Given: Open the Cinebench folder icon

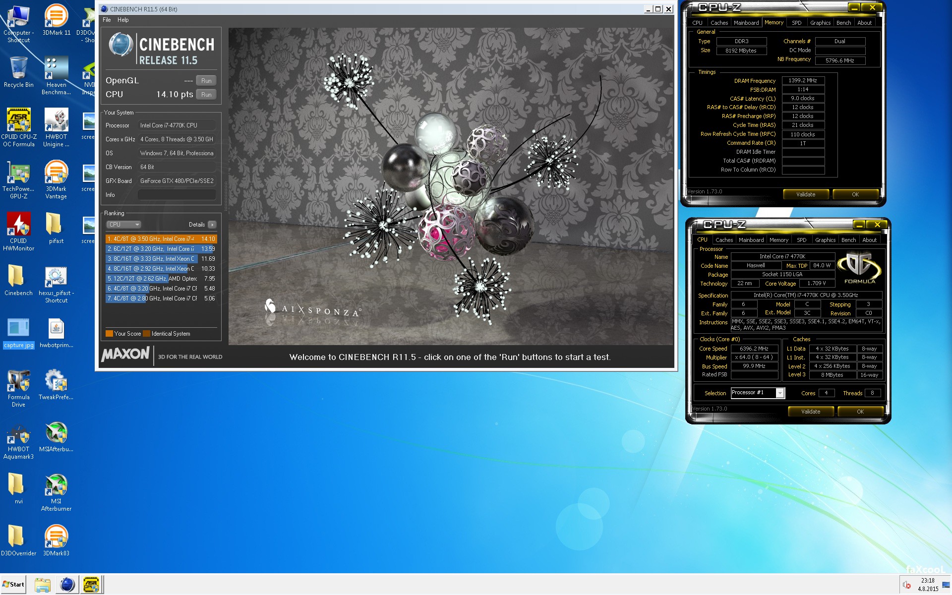Looking at the screenshot, I should click(x=18, y=280).
